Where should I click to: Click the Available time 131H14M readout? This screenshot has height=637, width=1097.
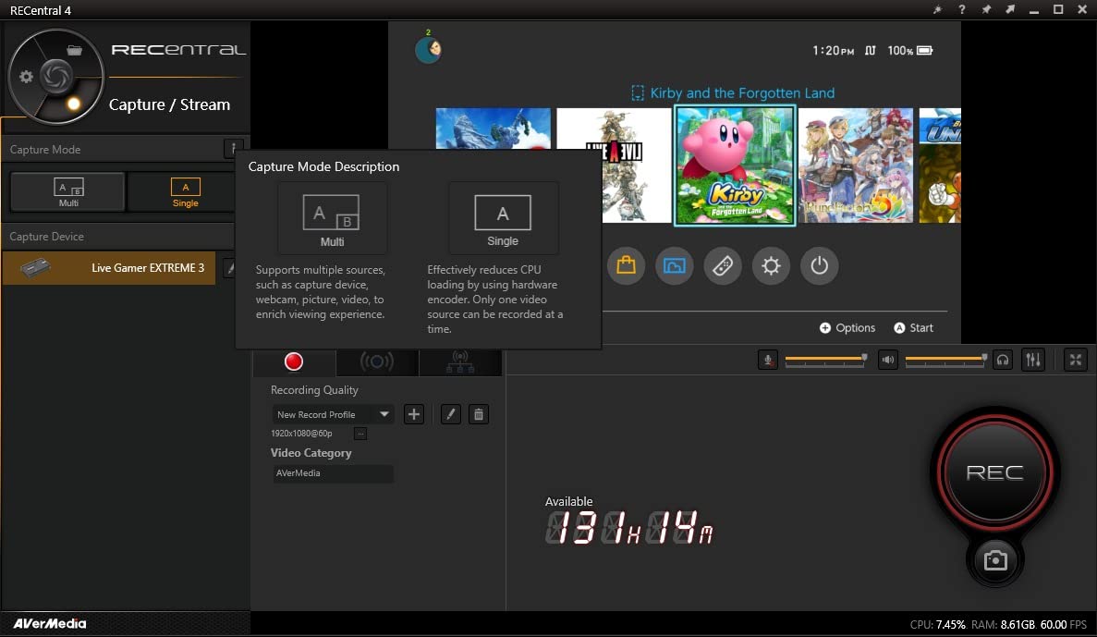pos(629,527)
